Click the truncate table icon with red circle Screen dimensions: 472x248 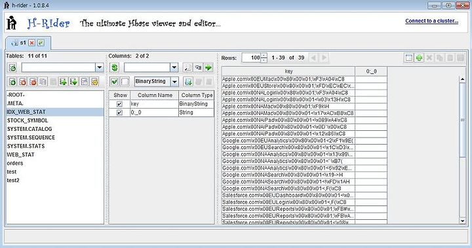[33, 81]
